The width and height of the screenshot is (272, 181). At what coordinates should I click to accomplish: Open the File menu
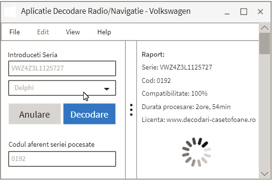point(15,32)
